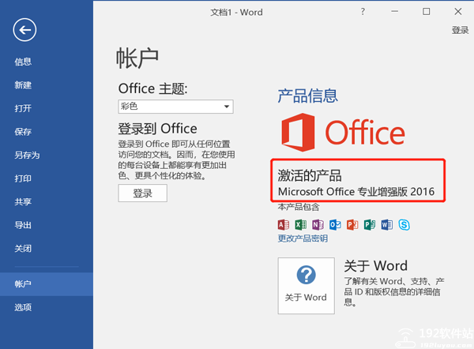Click the PowerPoint app icon

(352, 225)
